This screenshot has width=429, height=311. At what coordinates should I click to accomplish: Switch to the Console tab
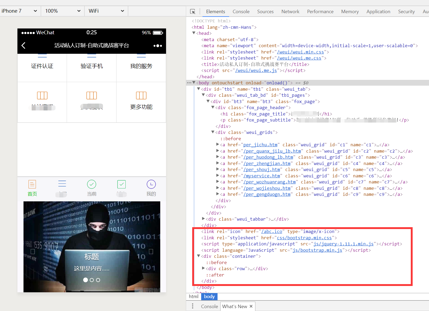241,12
